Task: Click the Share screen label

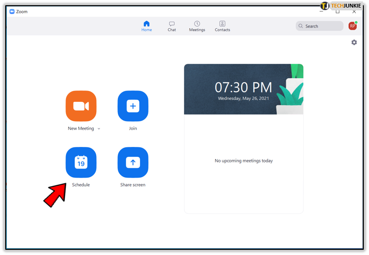Action: point(133,185)
